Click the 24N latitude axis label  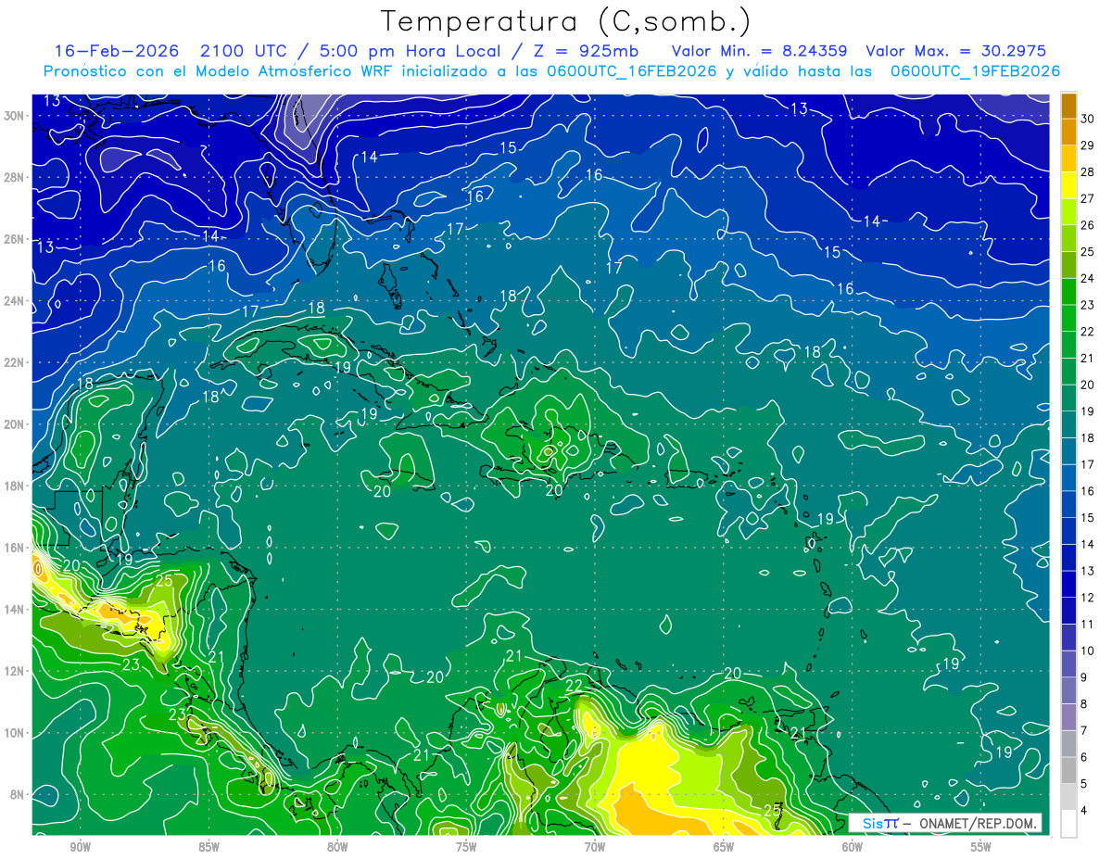(x=15, y=301)
